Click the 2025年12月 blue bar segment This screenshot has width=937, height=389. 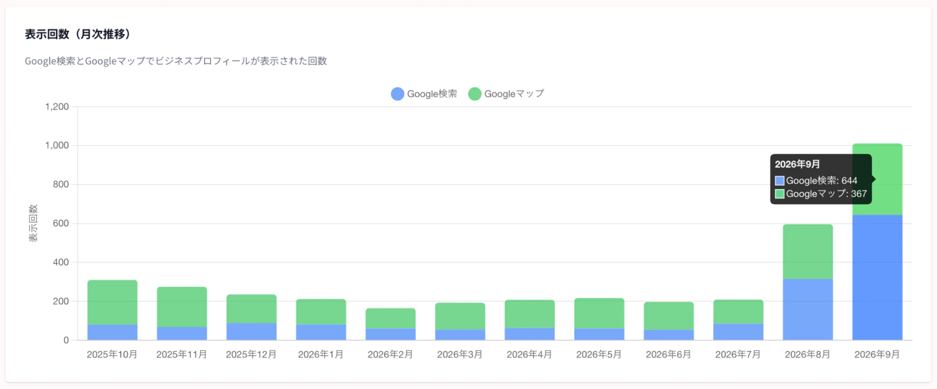tap(251, 332)
